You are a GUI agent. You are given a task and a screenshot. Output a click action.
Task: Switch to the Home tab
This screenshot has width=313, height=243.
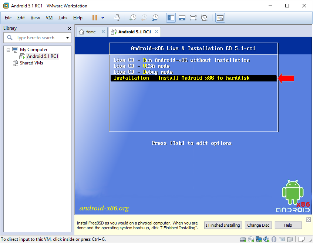pos(90,32)
